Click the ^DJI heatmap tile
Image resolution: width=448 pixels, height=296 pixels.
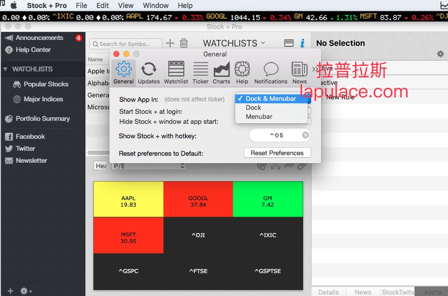(x=198, y=235)
